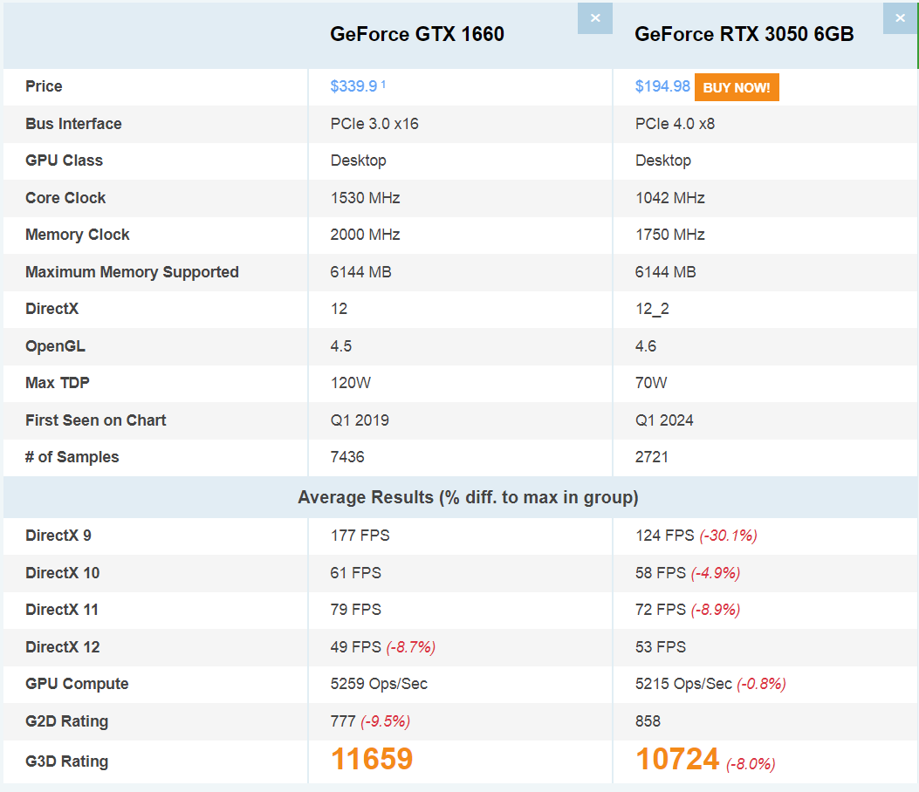Select the Q1 2024 value

coord(665,420)
